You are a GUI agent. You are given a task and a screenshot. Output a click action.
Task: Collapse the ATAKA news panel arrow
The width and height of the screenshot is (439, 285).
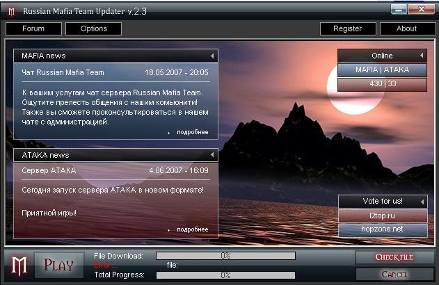(x=211, y=155)
